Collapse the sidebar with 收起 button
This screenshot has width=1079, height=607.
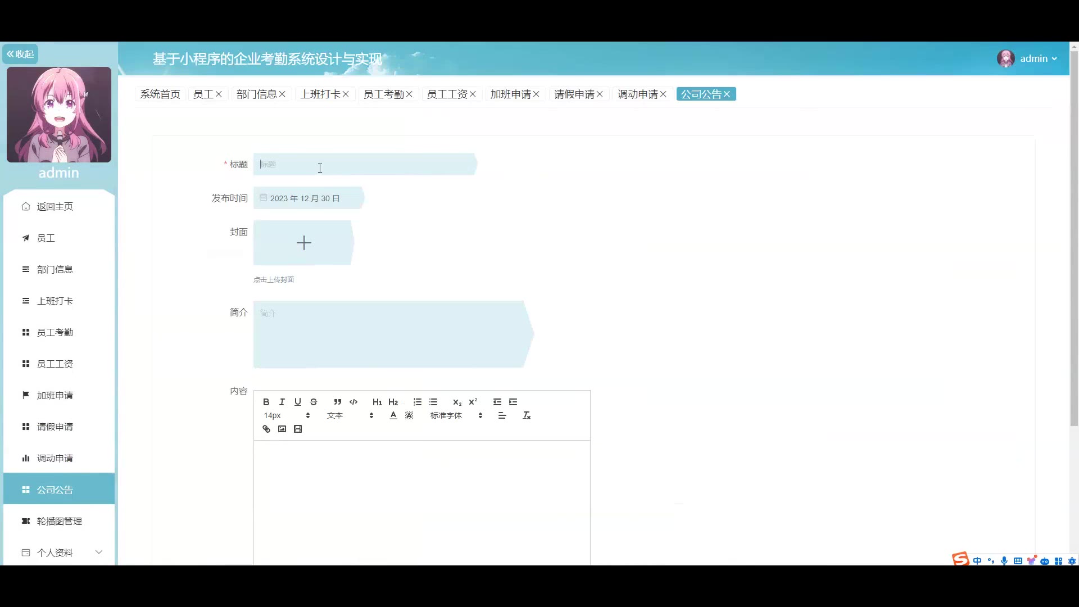(20, 54)
